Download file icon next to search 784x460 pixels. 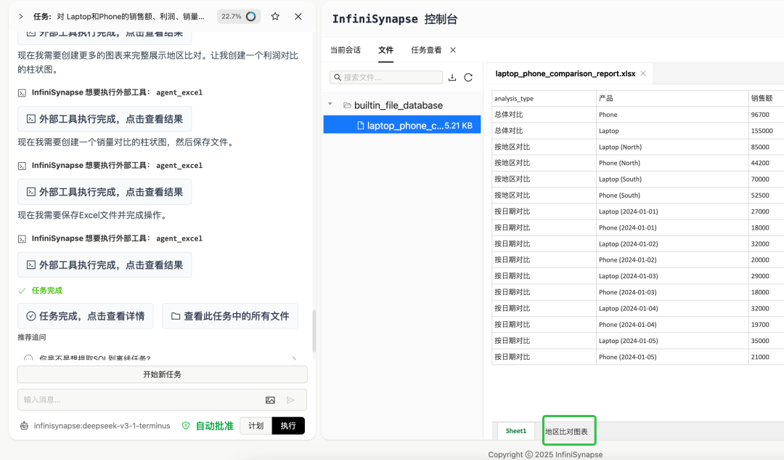(452, 77)
